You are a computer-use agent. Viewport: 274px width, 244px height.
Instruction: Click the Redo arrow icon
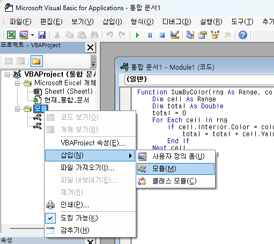pyautogui.click(x=122, y=35)
